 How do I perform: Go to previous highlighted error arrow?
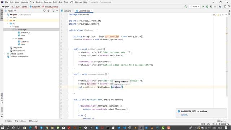pyautogui.click(x=223, y=15)
